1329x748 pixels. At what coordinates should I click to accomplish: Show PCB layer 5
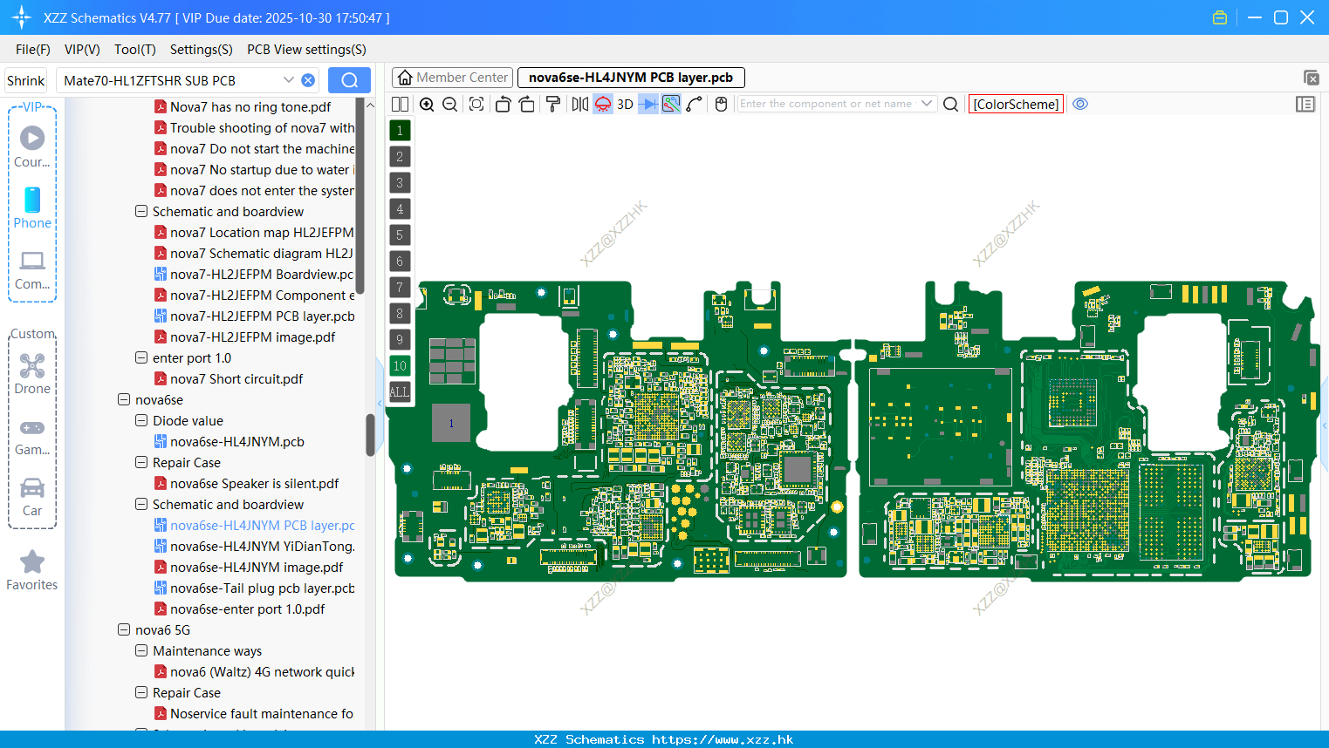tap(400, 235)
